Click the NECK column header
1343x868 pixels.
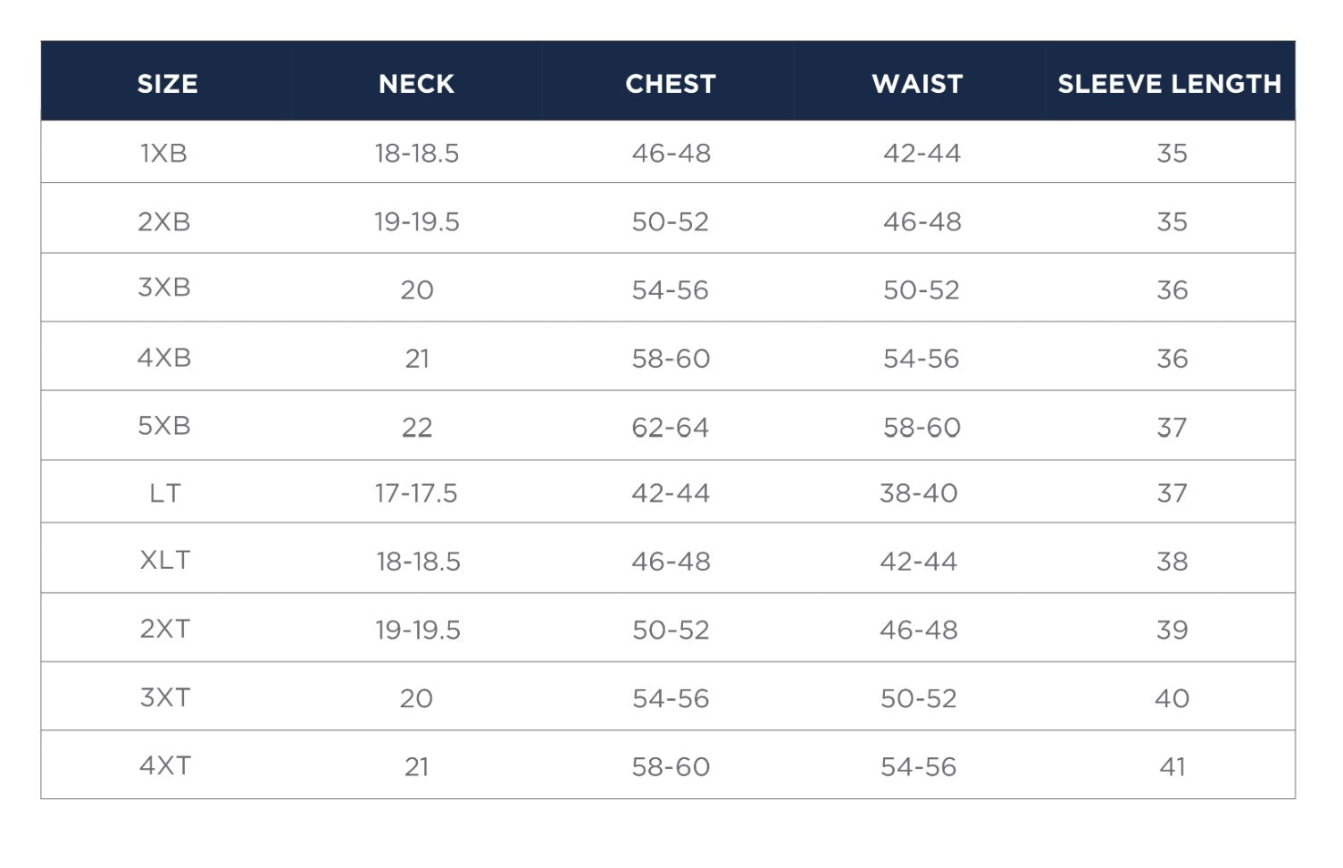[416, 84]
